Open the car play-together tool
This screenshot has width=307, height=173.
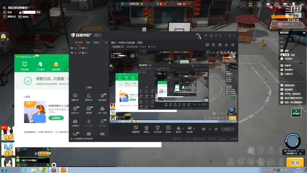[102, 110]
